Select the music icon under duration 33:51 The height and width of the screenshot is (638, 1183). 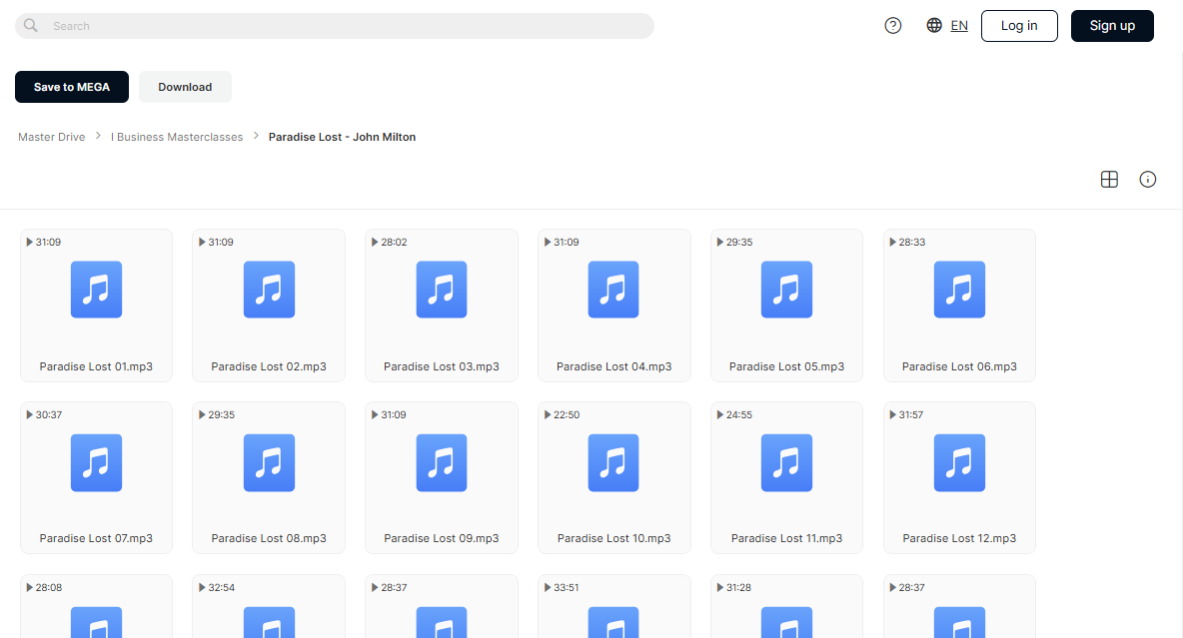pyautogui.click(x=613, y=623)
